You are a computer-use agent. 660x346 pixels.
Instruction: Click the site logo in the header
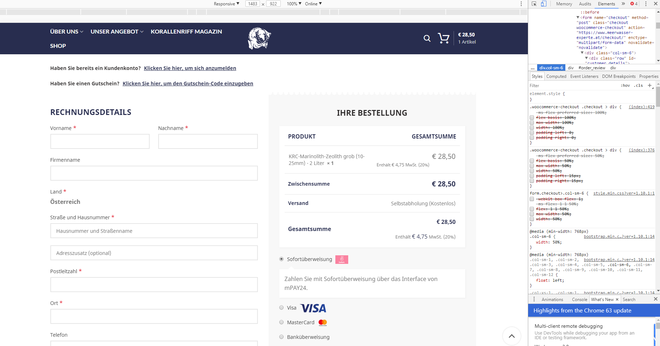[260, 38]
